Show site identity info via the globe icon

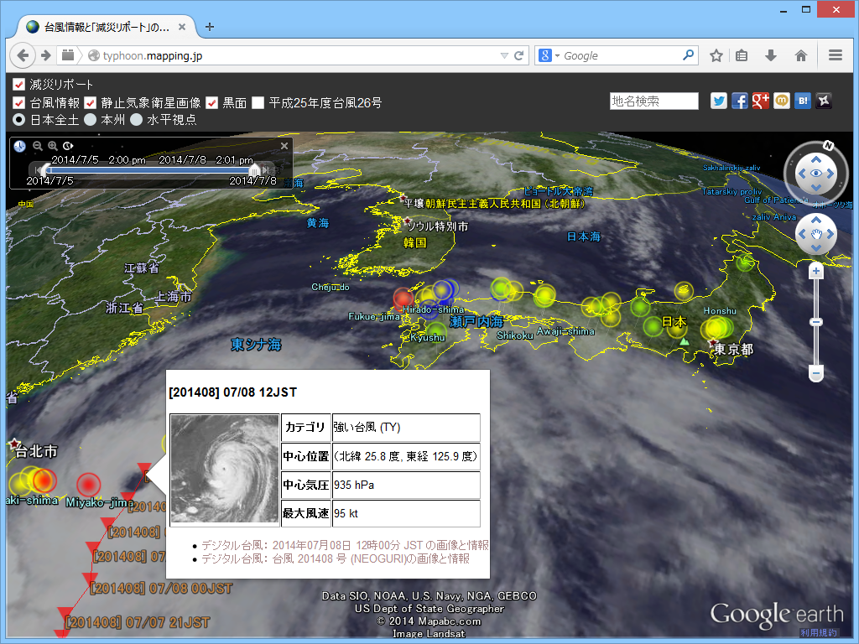click(x=94, y=55)
